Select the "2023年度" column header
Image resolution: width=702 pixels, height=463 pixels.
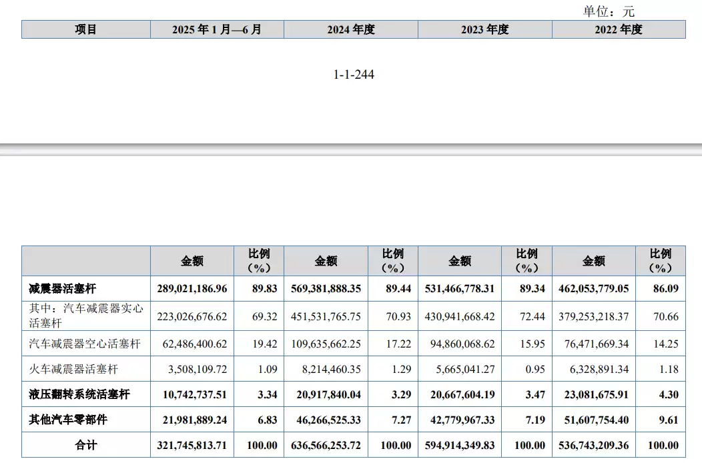tap(485, 29)
